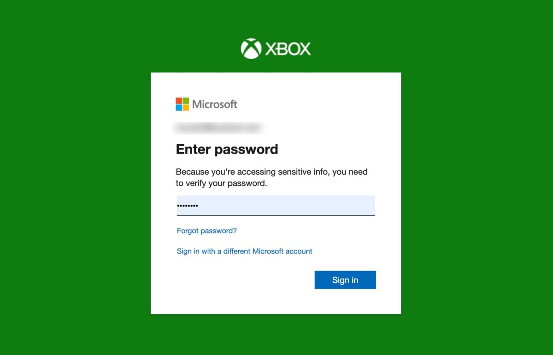Click the Enter password heading
This screenshot has width=553, height=355.
click(x=227, y=149)
